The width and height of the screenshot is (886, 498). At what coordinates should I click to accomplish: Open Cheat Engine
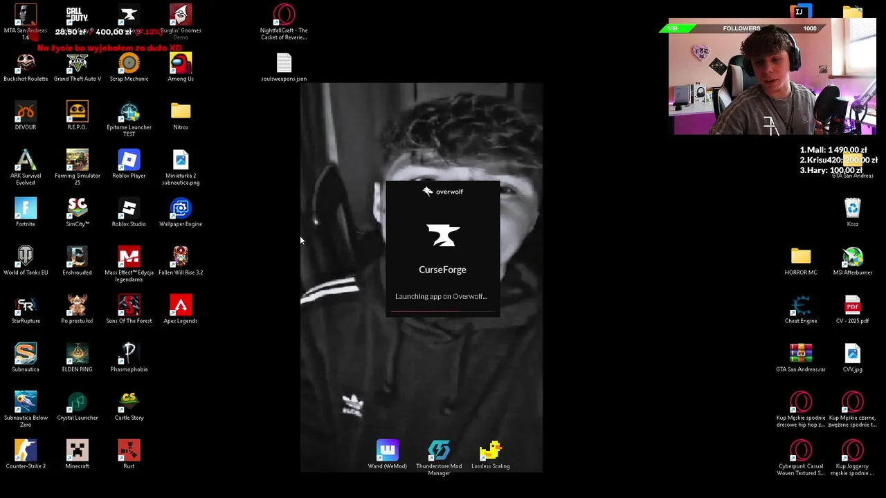(x=801, y=309)
